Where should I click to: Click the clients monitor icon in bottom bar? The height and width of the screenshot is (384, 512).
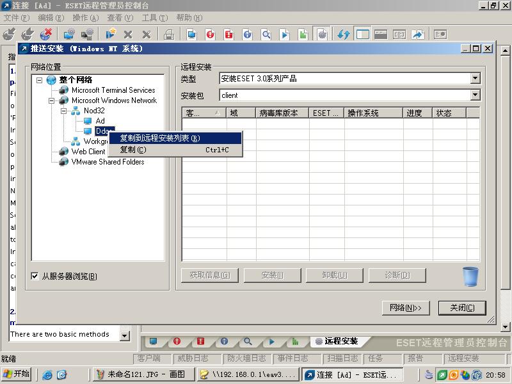152,341
